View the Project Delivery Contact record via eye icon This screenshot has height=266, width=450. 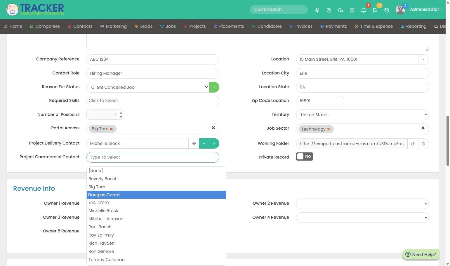[x=194, y=143]
